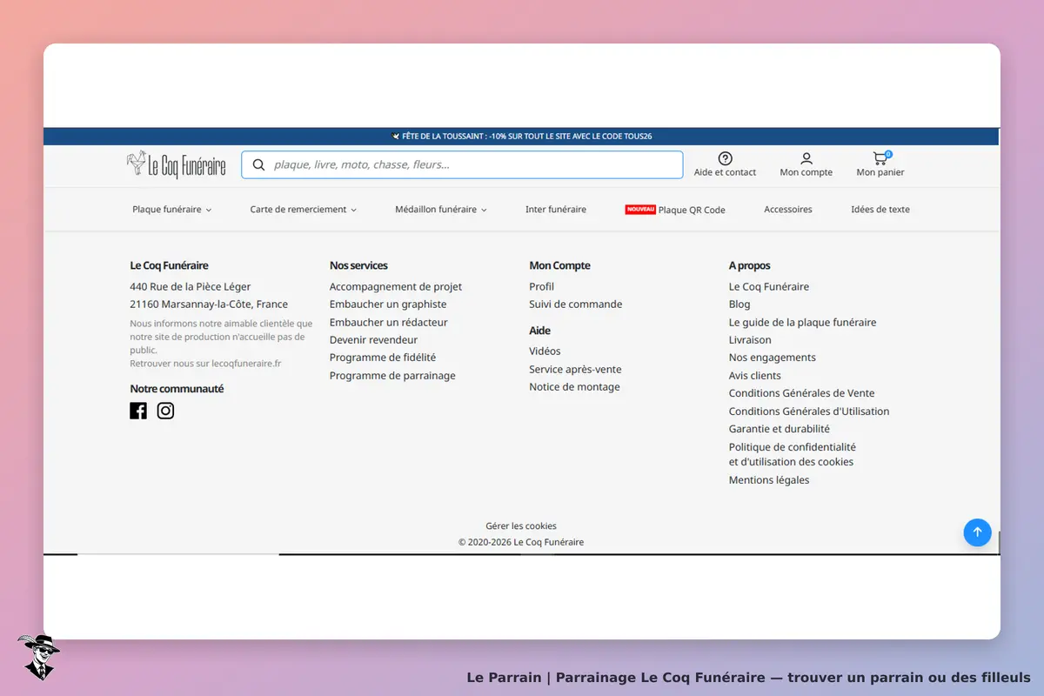Expand the Médaillon funéraire dropdown menu
Viewport: 1044px width, 696px height.
coord(441,210)
